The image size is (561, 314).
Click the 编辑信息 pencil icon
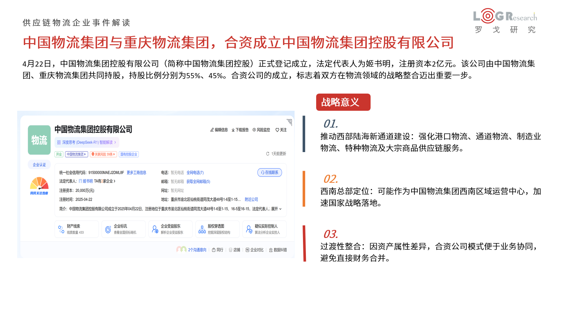(x=212, y=130)
